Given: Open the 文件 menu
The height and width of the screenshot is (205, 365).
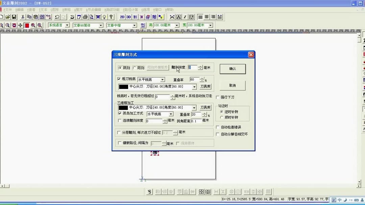Looking at the screenshot, I should 7,9.
